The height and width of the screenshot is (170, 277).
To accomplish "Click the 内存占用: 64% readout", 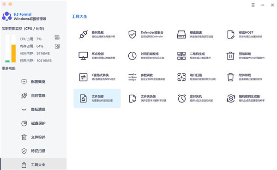I will click(31, 46).
